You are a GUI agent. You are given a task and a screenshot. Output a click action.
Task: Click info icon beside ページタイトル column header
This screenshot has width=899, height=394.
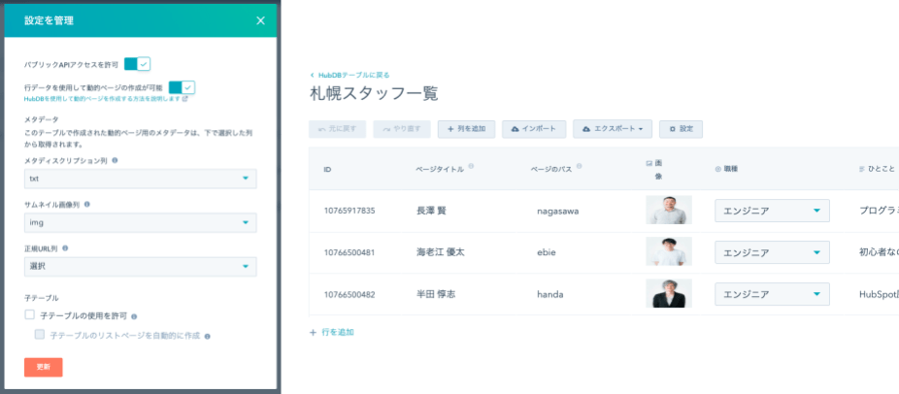click(472, 166)
